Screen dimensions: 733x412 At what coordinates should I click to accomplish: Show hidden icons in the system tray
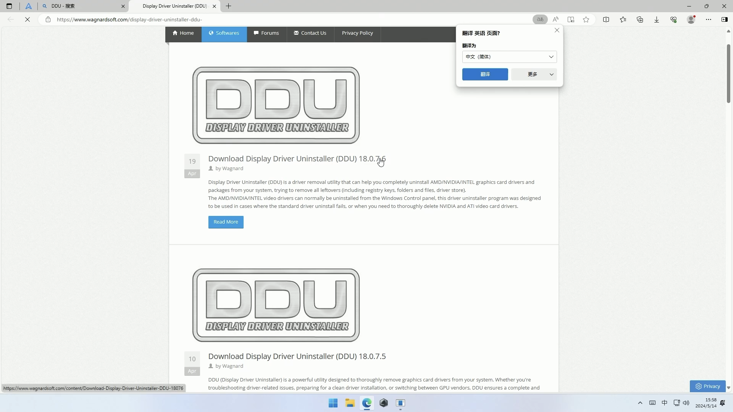coord(640,403)
